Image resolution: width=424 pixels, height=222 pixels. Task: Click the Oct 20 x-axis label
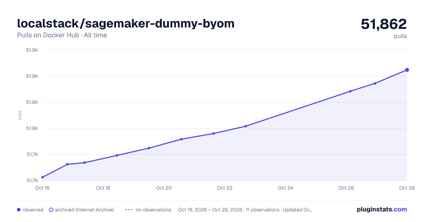[x=164, y=188]
